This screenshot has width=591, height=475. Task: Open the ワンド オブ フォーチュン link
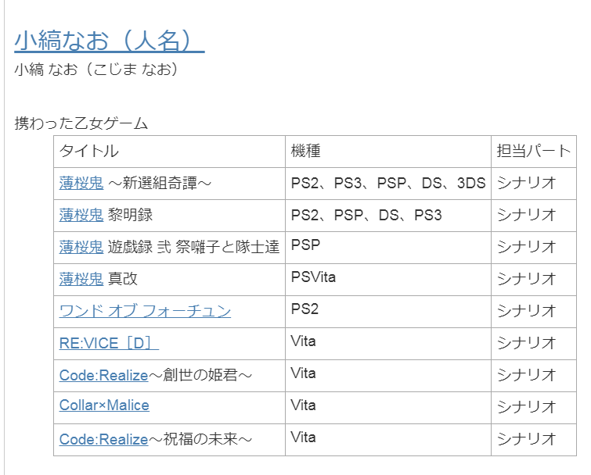145,312
